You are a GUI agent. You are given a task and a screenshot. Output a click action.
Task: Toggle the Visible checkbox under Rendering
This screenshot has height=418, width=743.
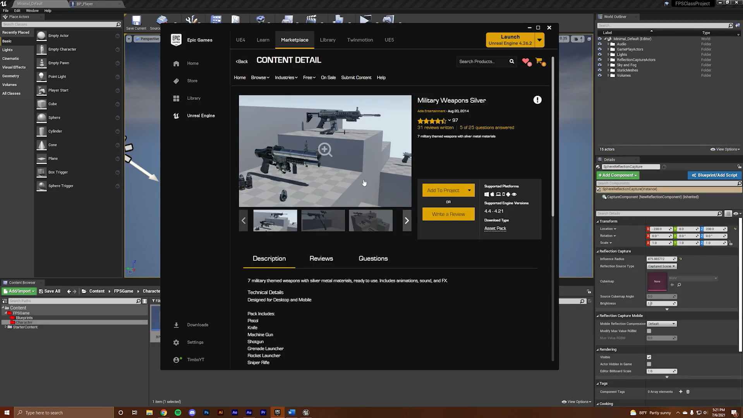coord(649,357)
